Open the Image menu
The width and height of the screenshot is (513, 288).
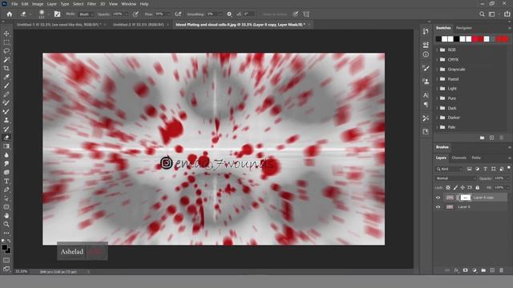coord(38,4)
